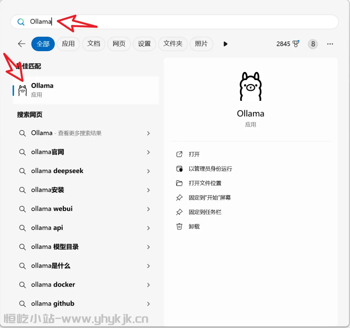Click search icon beside ollama安装
The height and width of the screenshot is (328, 350).
coord(22,190)
